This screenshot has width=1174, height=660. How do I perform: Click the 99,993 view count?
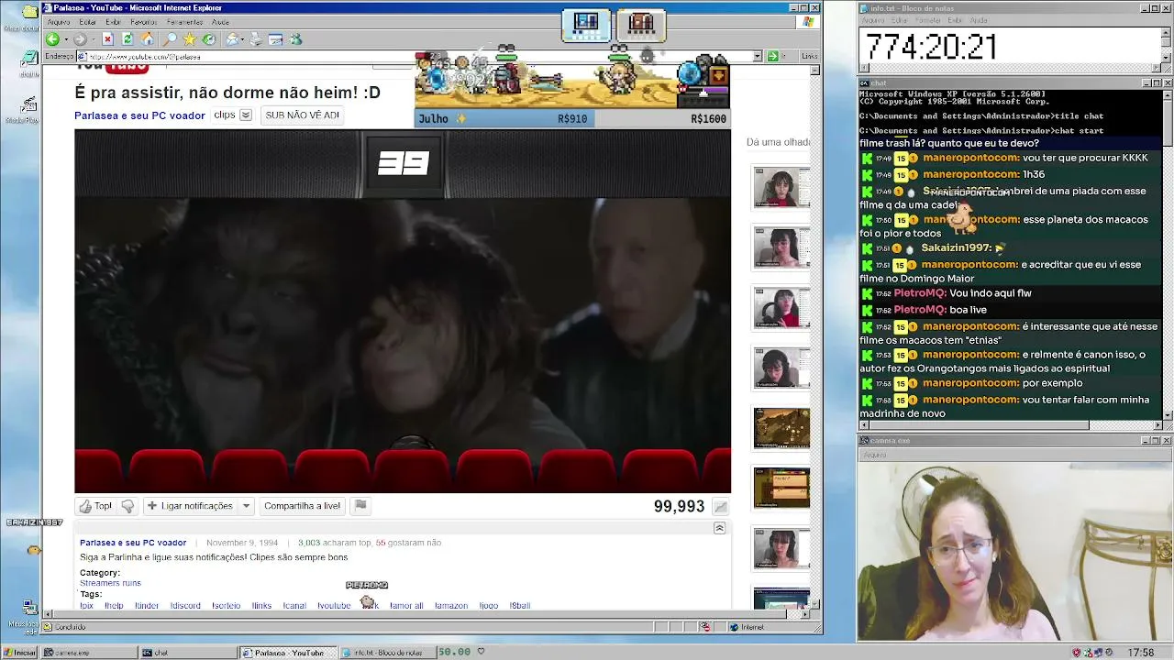[x=679, y=507]
